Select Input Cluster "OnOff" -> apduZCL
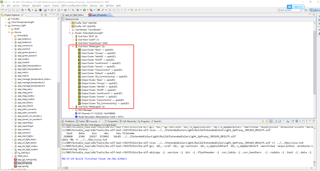Viewport: 320px width, 171px height. tap(96, 60)
